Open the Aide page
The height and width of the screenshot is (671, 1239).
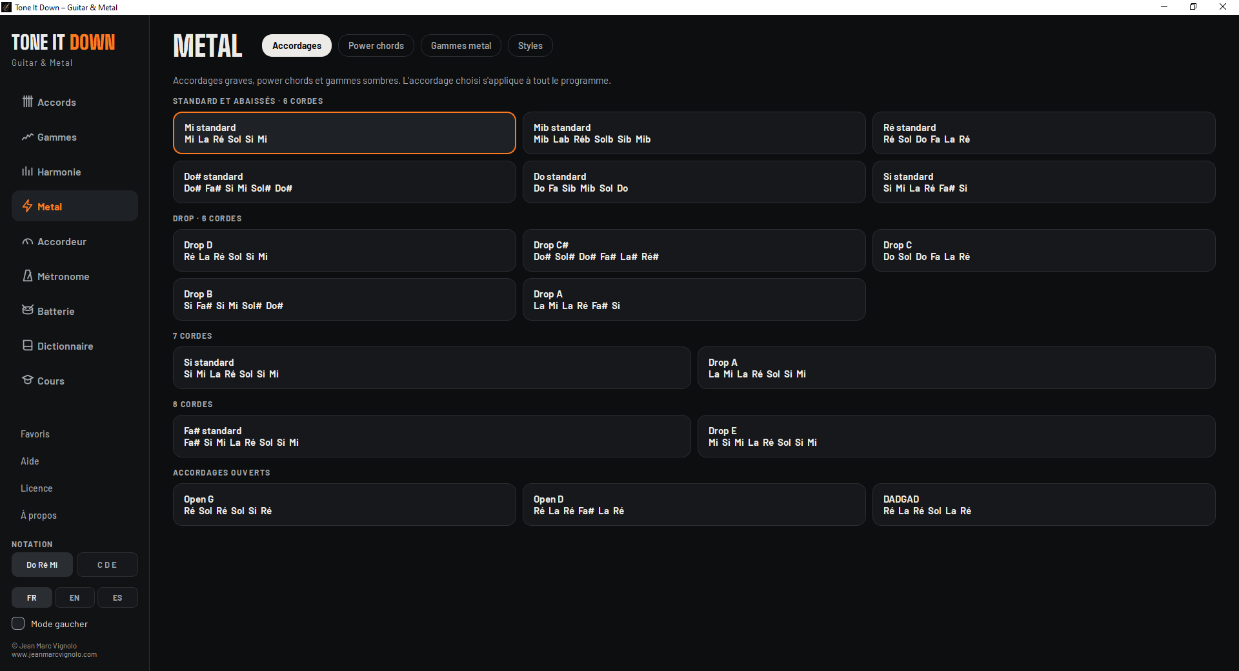[30, 461]
